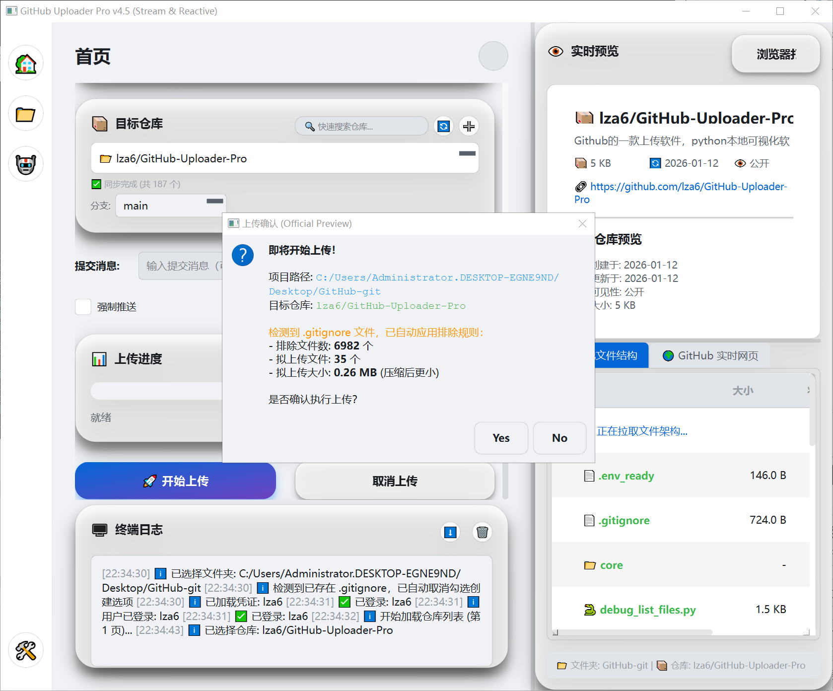Click the core folder icon
Image resolution: width=833 pixels, height=691 pixels.
(x=590, y=565)
